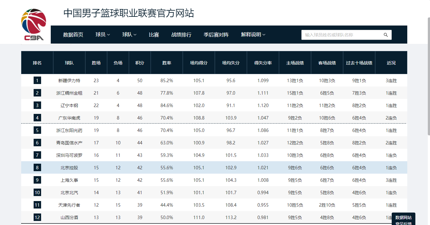Click the 胜率 column header
The image size is (430, 225).
click(x=167, y=63)
